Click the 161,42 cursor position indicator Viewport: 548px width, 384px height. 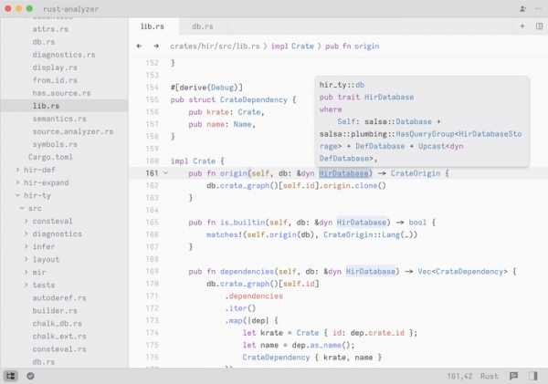pos(461,375)
